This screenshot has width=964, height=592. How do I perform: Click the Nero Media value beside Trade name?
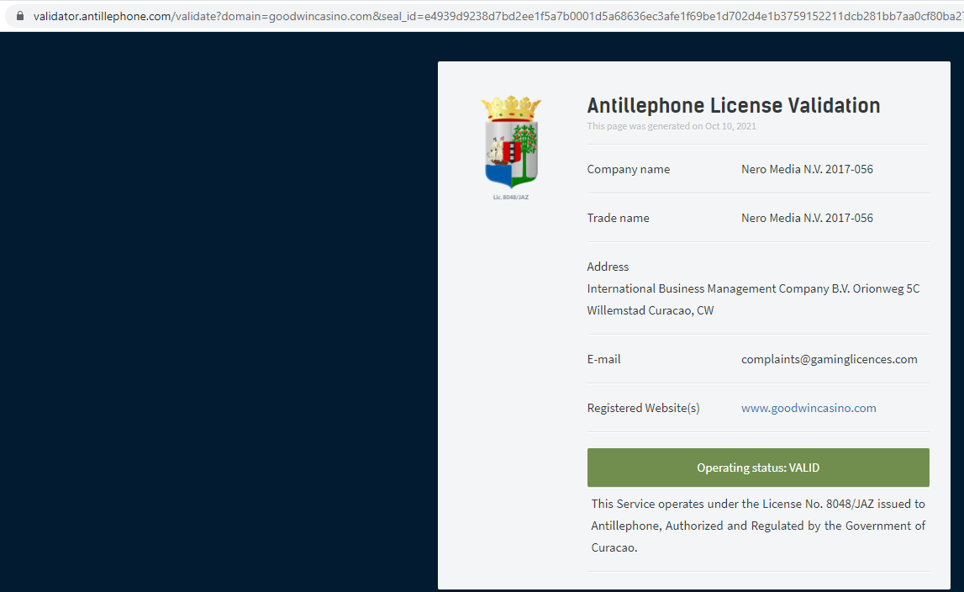click(x=806, y=218)
